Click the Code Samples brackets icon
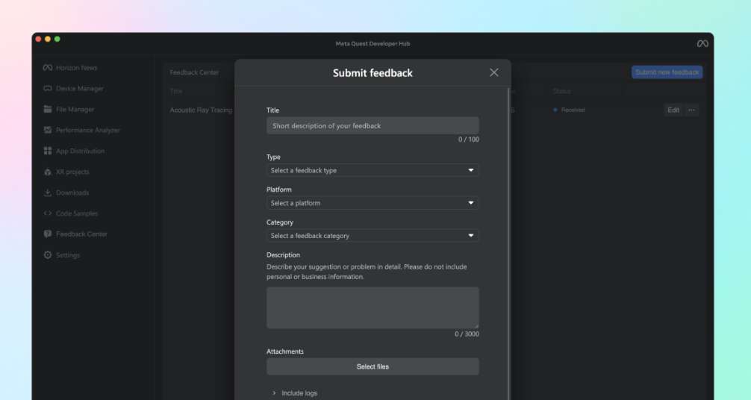 [x=48, y=213]
